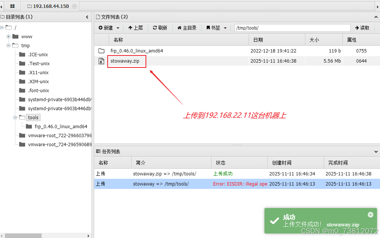Click the /tmp/tools/ path input field
This screenshot has height=238, width=380.
pyautogui.click(x=293, y=28)
